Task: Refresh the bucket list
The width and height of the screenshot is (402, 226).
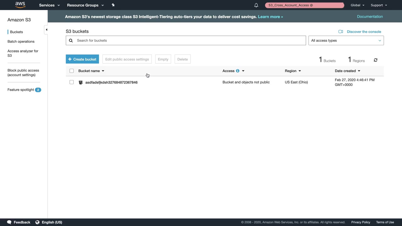Action: click(376, 60)
